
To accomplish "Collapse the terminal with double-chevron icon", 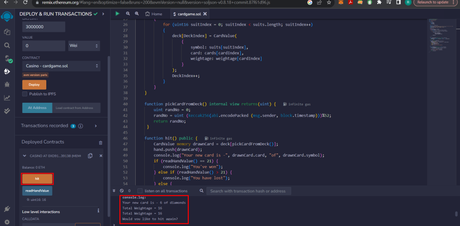I will 114,191.
